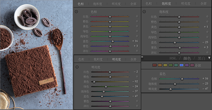This screenshot has height=110, width=212.
Task: Click the 洋红 label in 色相 panel
Action: tap(86, 51)
